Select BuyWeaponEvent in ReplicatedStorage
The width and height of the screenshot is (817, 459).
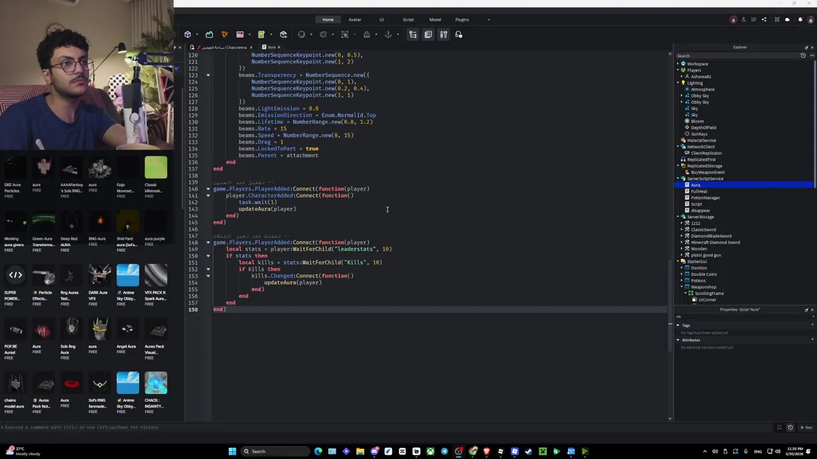708,172
